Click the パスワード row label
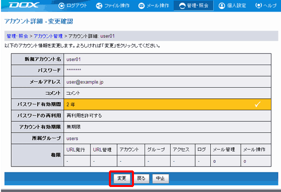This screenshot has width=281, height=192. tap(49, 70)
